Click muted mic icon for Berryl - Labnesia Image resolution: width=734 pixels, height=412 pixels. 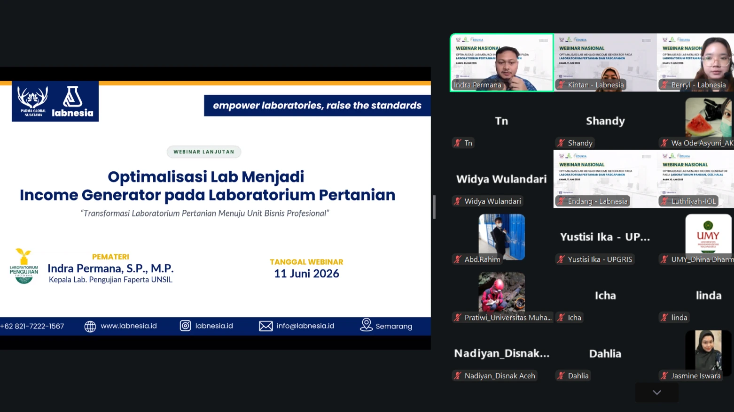(664, 85)
